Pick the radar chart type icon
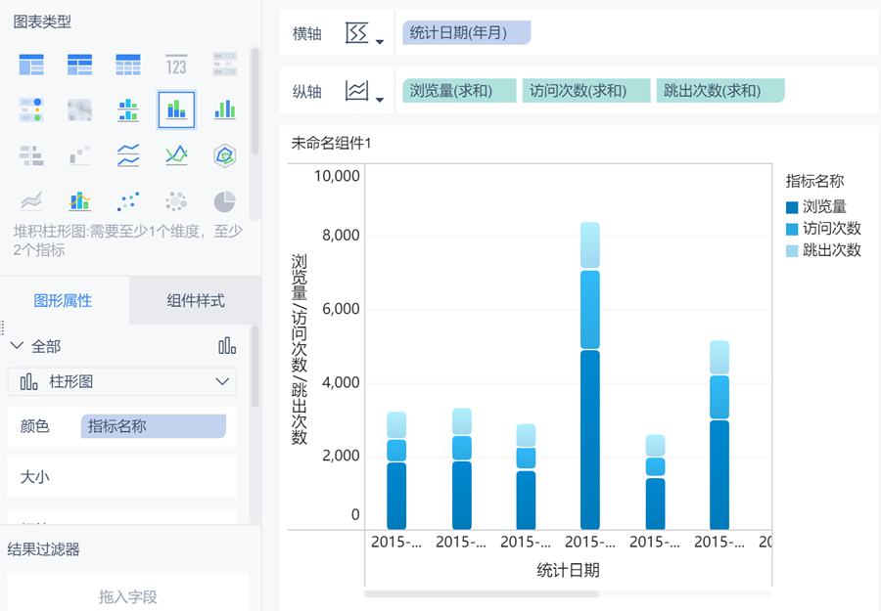The image size is (881, 611). click(x=225, y=155)
